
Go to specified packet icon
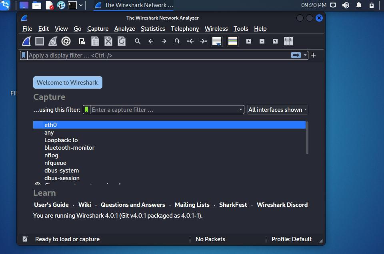(177, 41)
